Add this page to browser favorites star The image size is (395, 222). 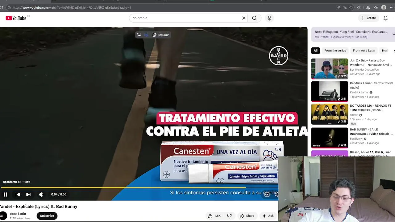point(351,7)
